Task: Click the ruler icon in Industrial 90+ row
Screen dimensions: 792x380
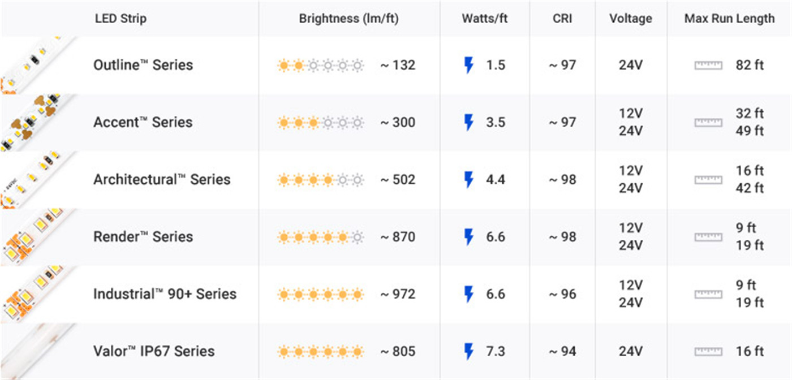Action: click(708, 294)
